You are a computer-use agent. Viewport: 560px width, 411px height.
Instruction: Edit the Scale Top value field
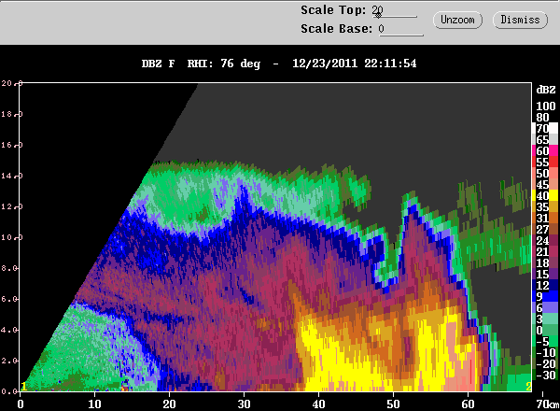(x=394, y=10)
